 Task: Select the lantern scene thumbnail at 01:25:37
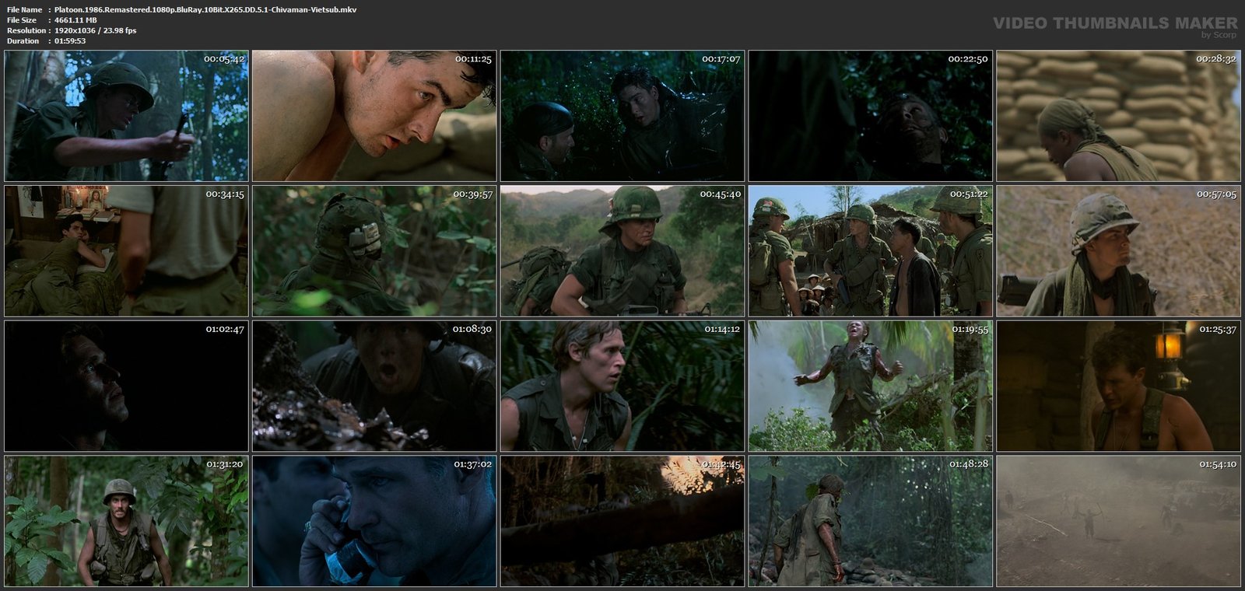click(x=1119, y=386)
